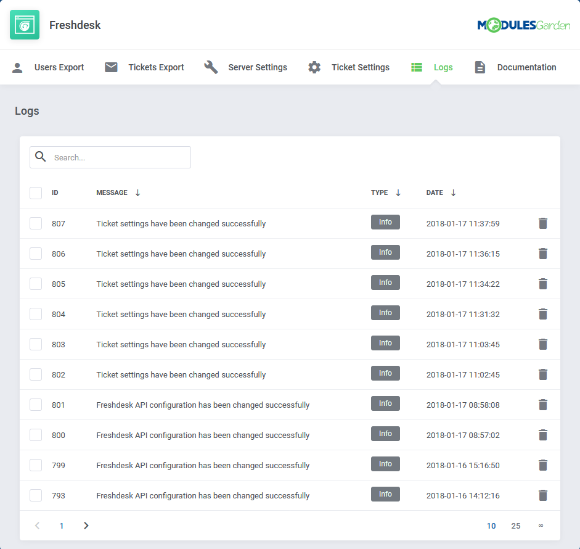
Task: Click Info badge for log 799
Action: 385,464
